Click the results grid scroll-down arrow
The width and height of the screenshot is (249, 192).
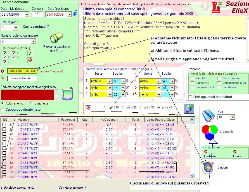click(192, 176)
